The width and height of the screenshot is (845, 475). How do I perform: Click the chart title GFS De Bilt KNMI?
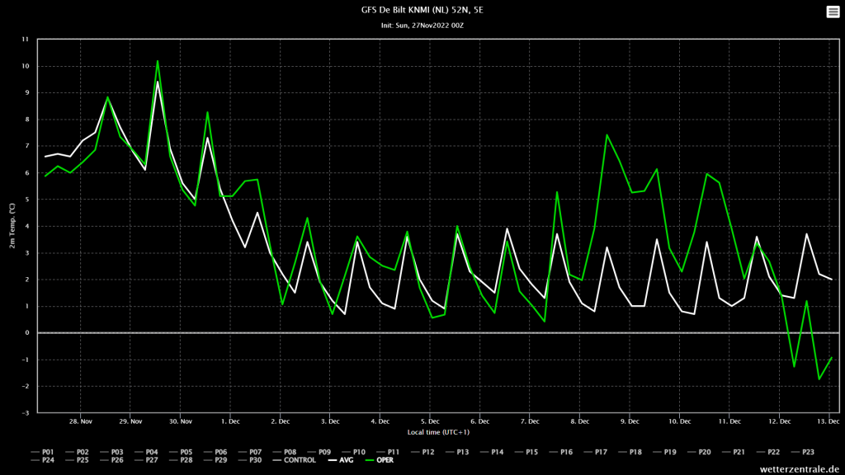[x=422, y=10]
